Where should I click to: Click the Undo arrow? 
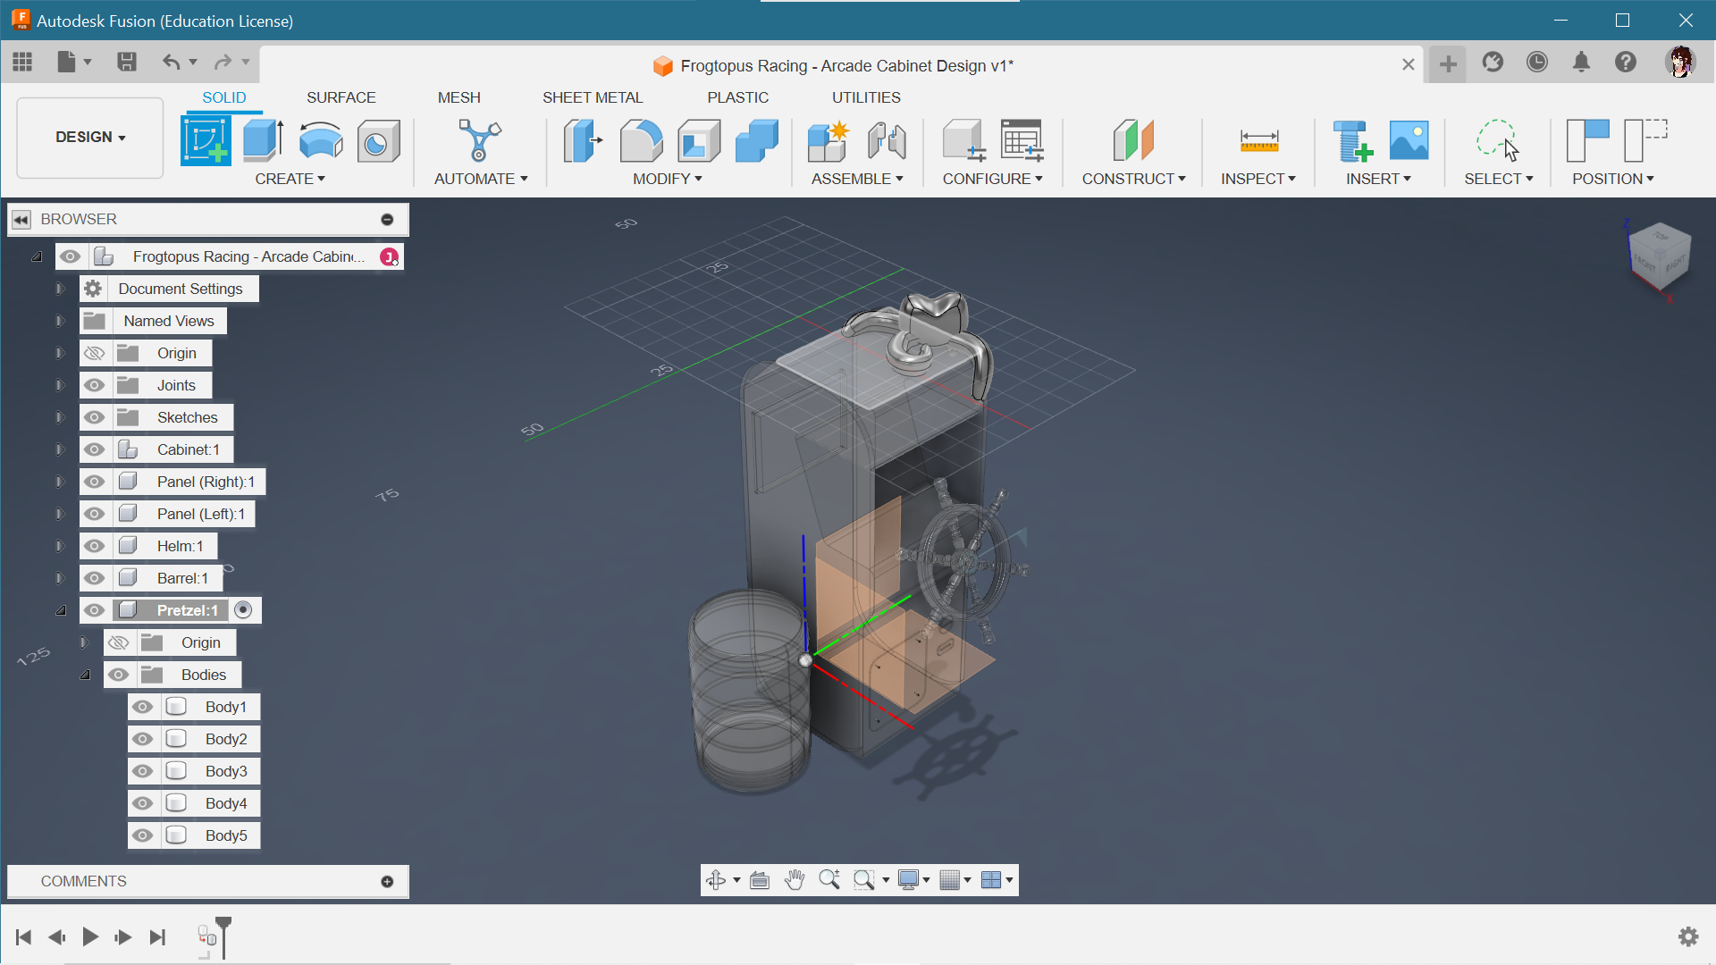pos(171,62)
